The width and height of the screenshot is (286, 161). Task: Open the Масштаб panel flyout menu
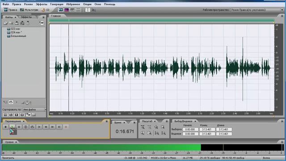pos(167,121)
